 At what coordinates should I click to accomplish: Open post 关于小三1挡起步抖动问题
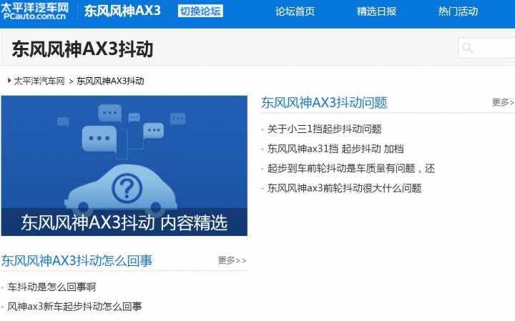pos(325,129)
